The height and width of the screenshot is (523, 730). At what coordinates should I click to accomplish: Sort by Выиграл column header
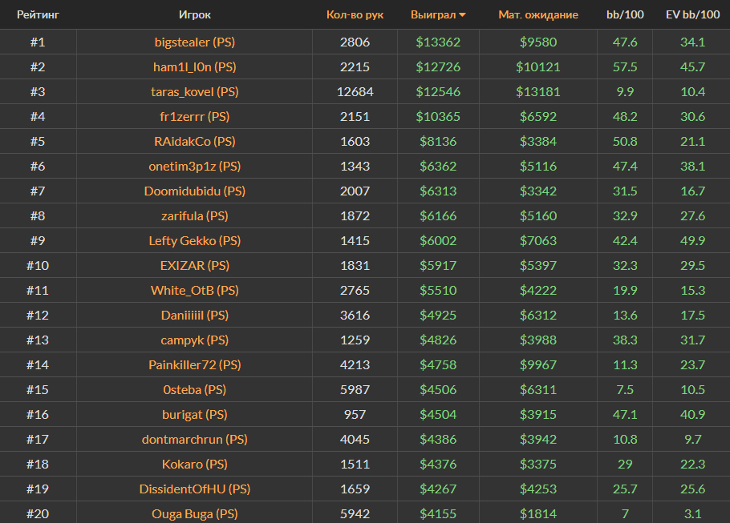(x=433, y=14)
